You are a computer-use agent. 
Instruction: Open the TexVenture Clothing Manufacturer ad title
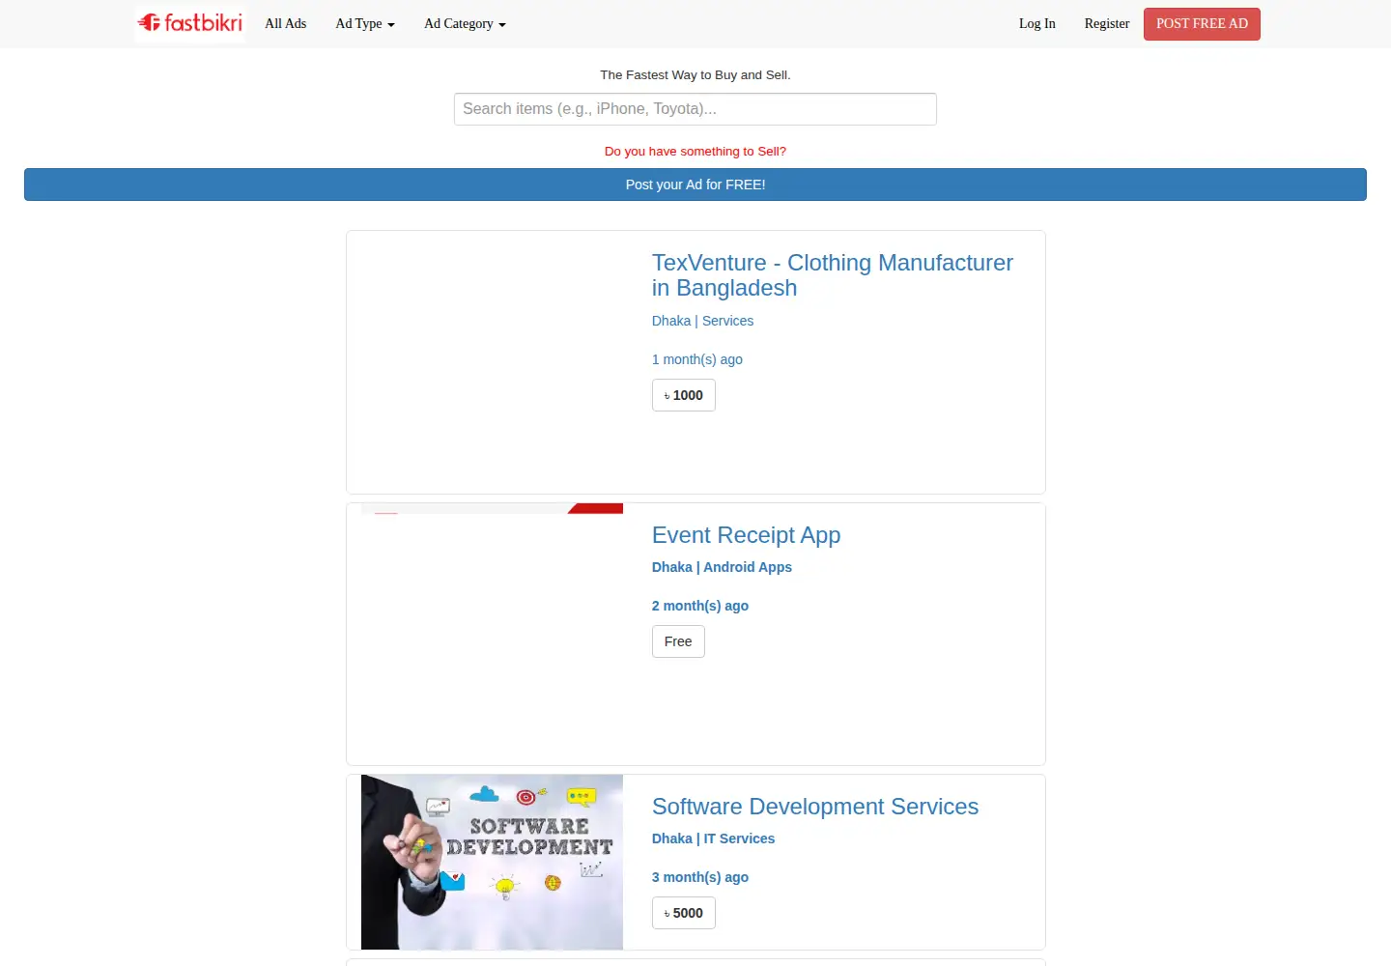pyautogui.click(x=833, y=275)
